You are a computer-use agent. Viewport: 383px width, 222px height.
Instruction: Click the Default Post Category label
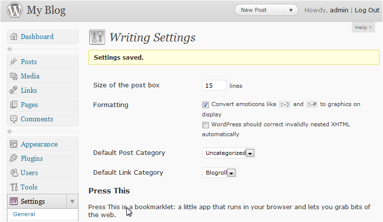click(x=129, y=153)
